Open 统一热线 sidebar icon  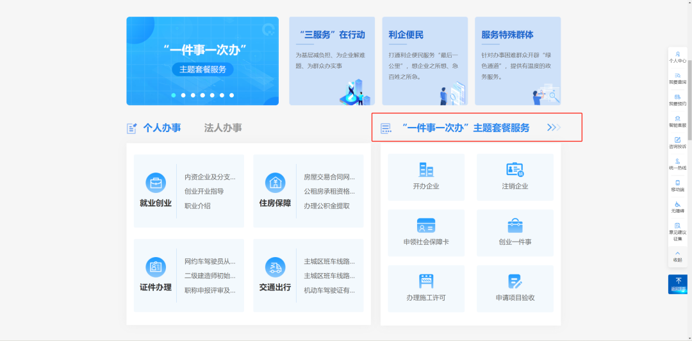pos(677,162)
